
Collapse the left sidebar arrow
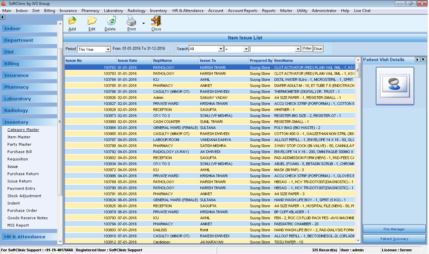point(3,17)
